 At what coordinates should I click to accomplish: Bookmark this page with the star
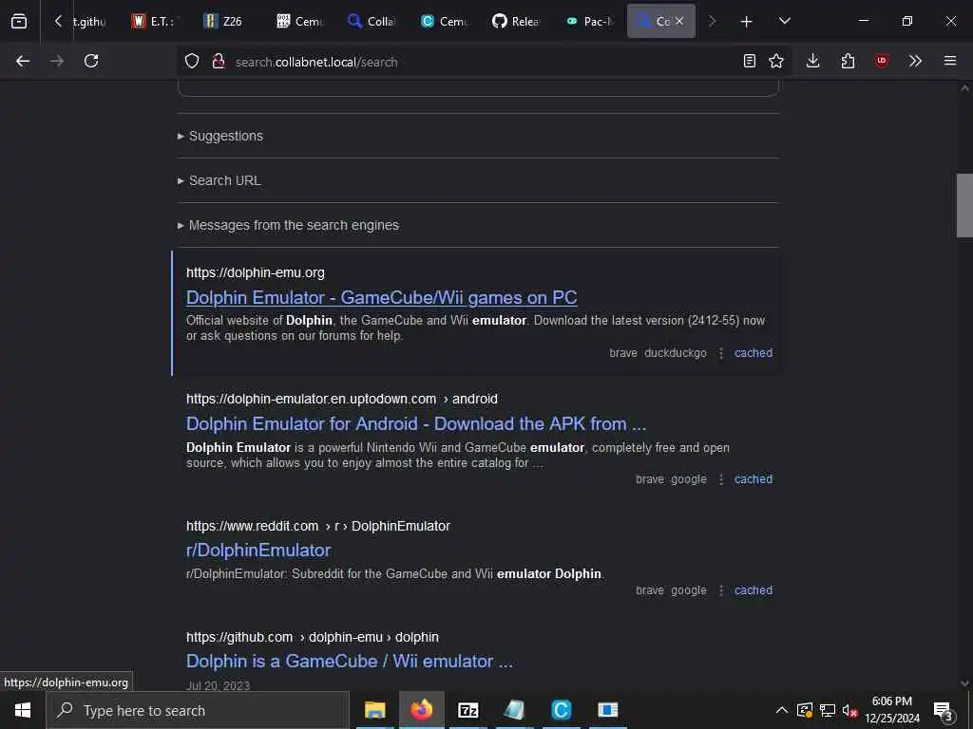pos(776,61)
